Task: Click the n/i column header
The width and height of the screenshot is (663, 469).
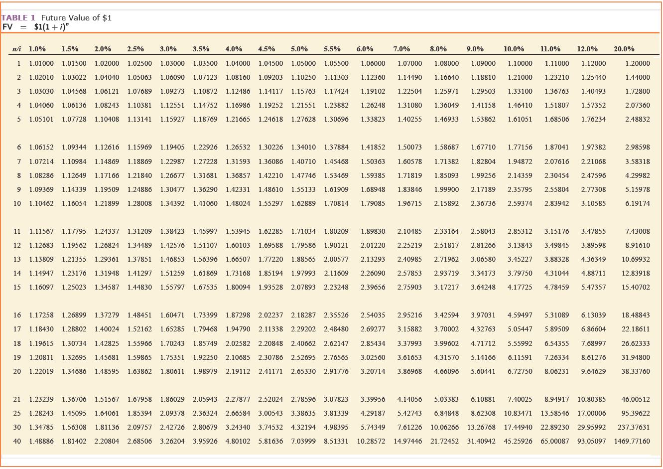Action: [x=16, y=49]
